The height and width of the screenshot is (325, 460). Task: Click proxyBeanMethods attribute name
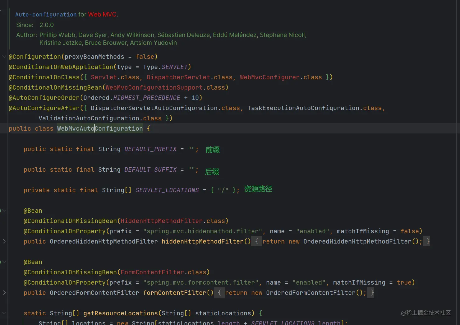(94, 57)
